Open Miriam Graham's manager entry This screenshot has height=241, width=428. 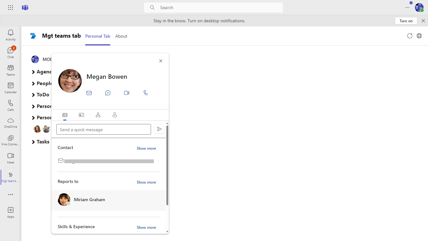coord(108,200)
